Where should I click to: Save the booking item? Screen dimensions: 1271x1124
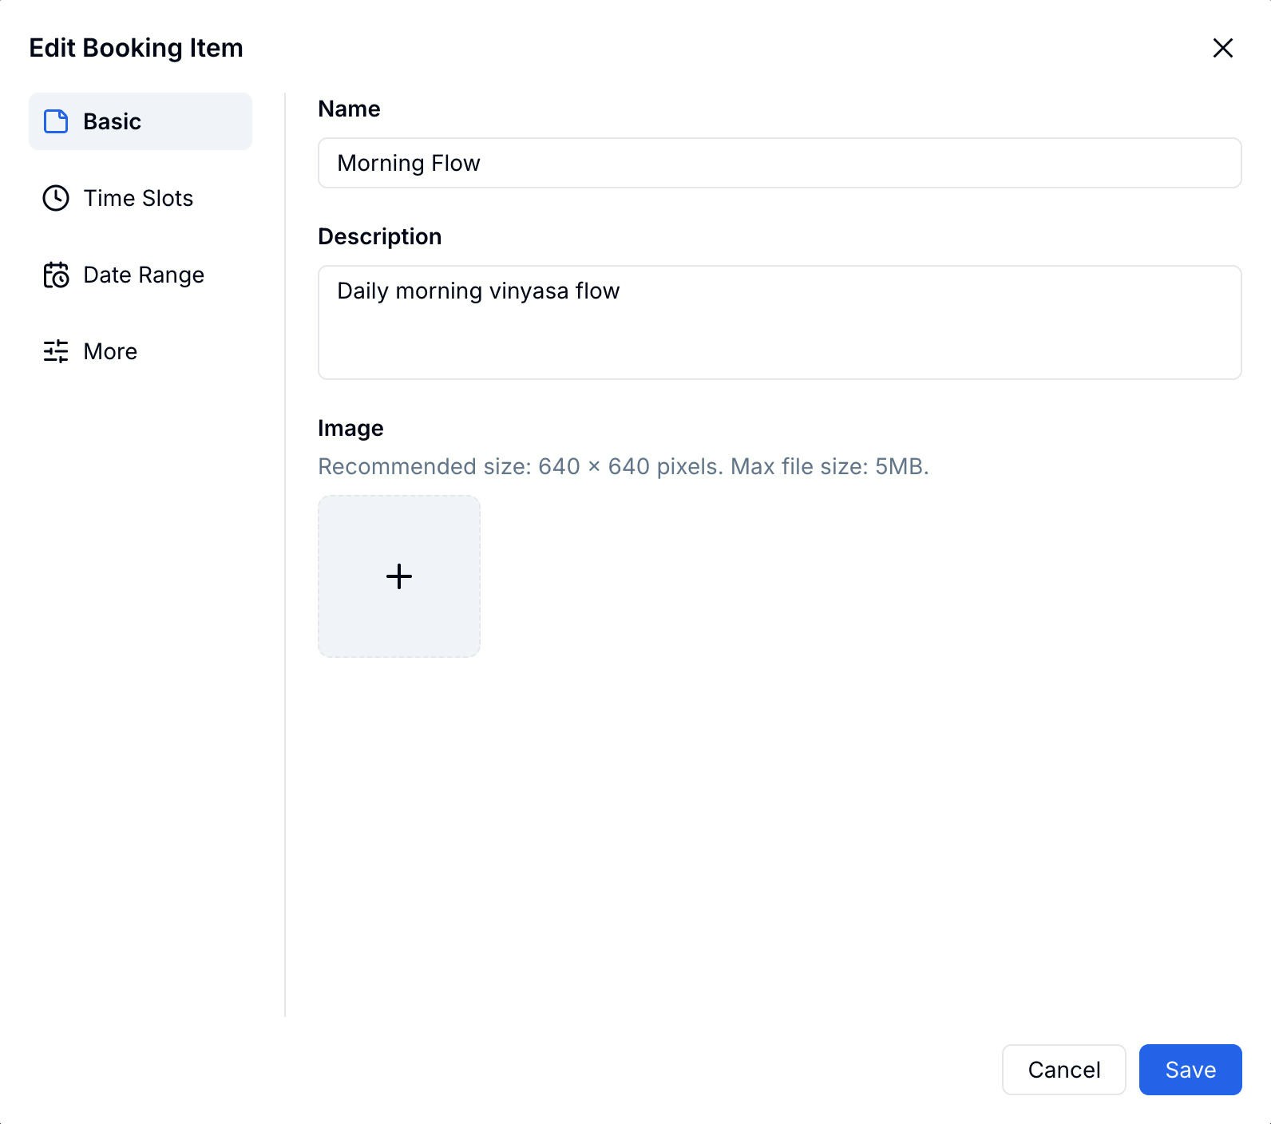[x=1190, y=1070]
